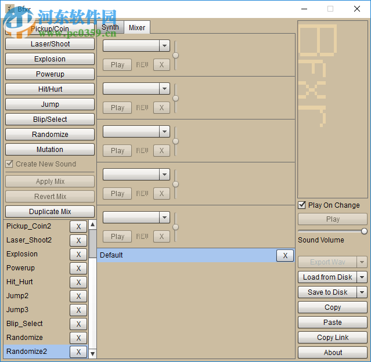Screen dimensions: 371x362
Task: Copy the current sound
Action: [x=333, y=307]
